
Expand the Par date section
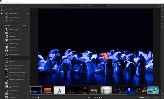point(17,21)
